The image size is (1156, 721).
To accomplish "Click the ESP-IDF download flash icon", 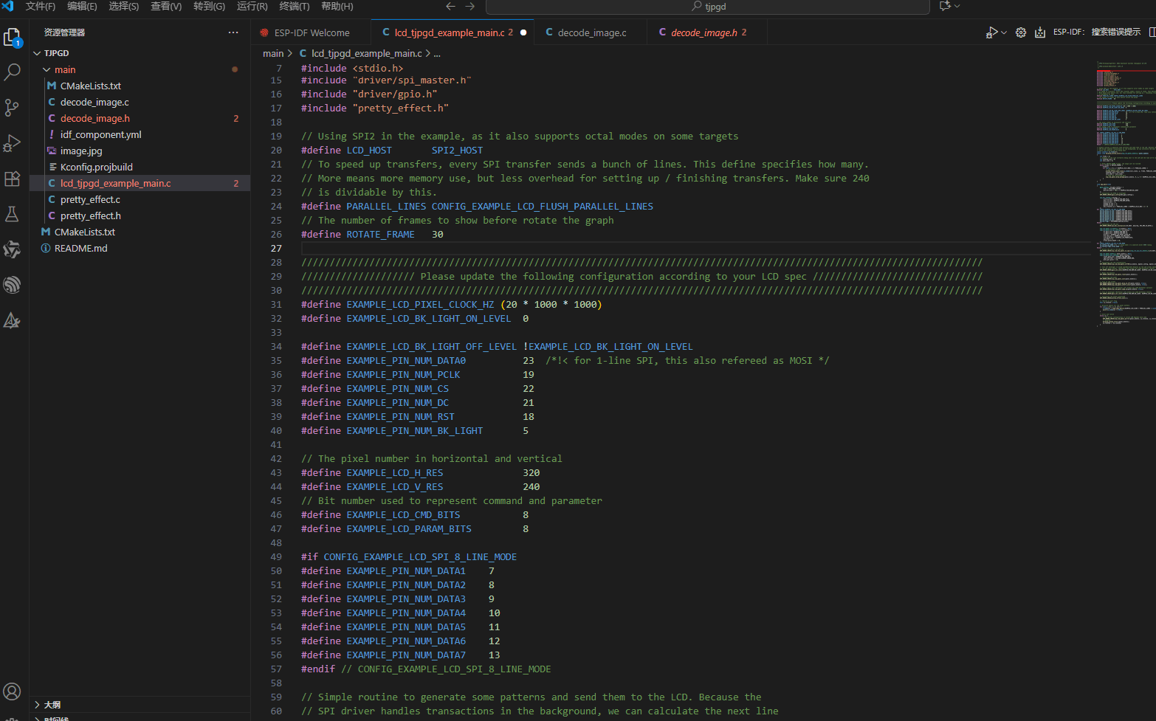I will [1040, 32].
